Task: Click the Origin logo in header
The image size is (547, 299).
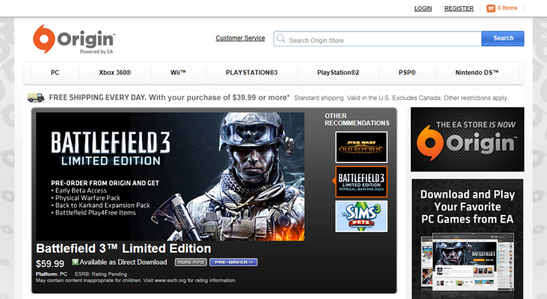Action: click(74, 39)
